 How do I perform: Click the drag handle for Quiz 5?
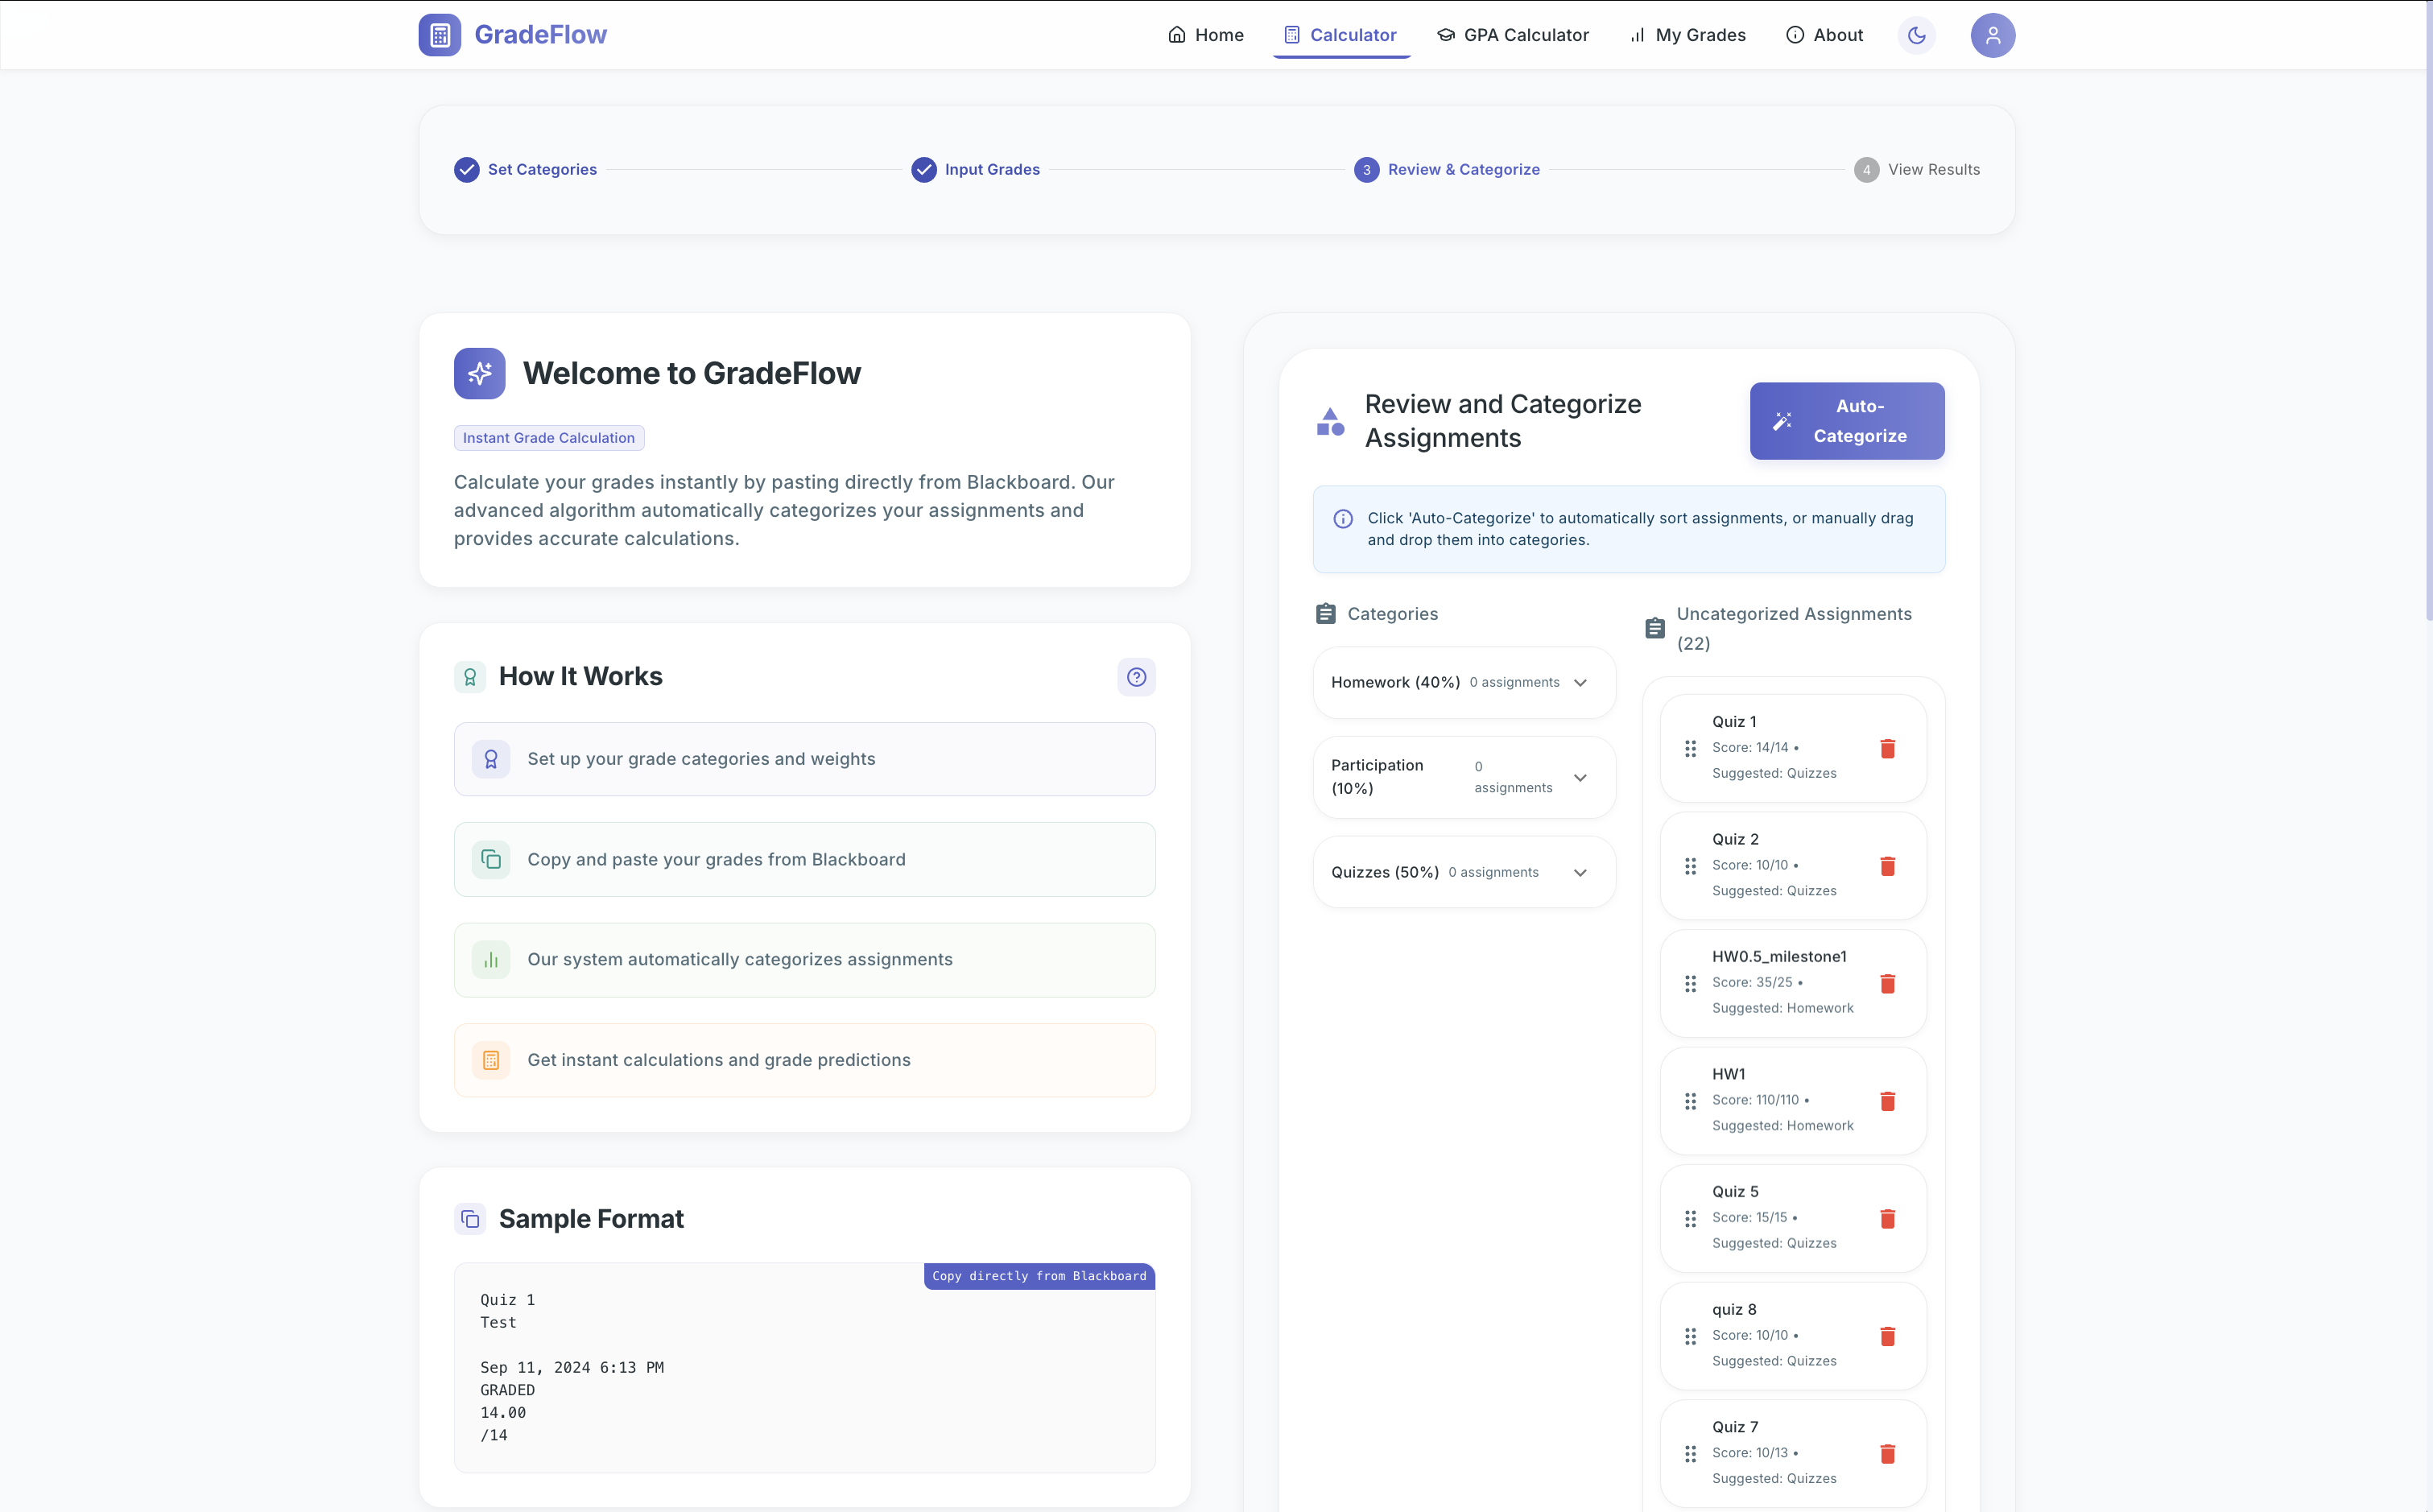tap(1690, 1218)
